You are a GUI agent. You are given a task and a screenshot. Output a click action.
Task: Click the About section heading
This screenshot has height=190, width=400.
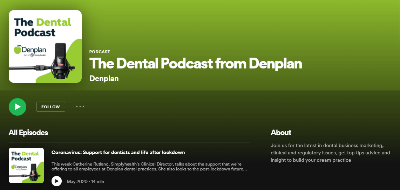point(281,133)
